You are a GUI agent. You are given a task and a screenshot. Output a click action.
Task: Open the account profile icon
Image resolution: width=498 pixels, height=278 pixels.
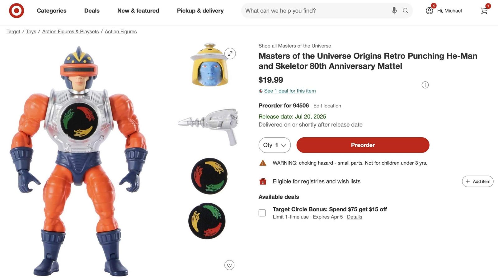click(429, 10)
